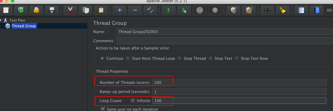333x111 pixels.
Task: Edit the Name field Thread Group202003
Action: click(x=225, y=32)
